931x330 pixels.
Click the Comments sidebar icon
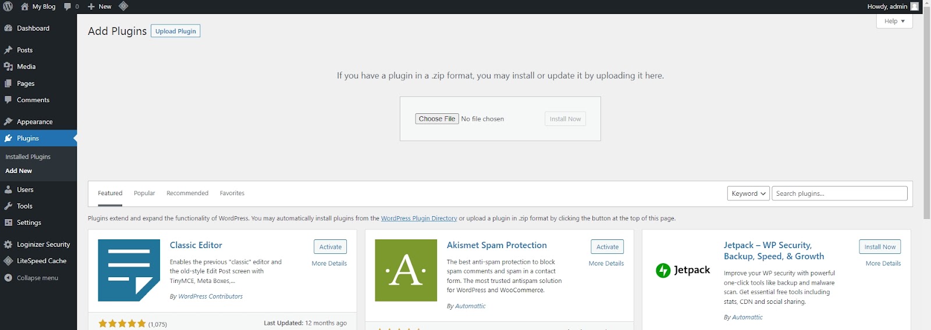8,100
